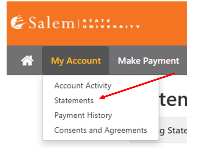Select Account Activity from the dropdown
Screen dimensions: 215x148
point(83,86)
